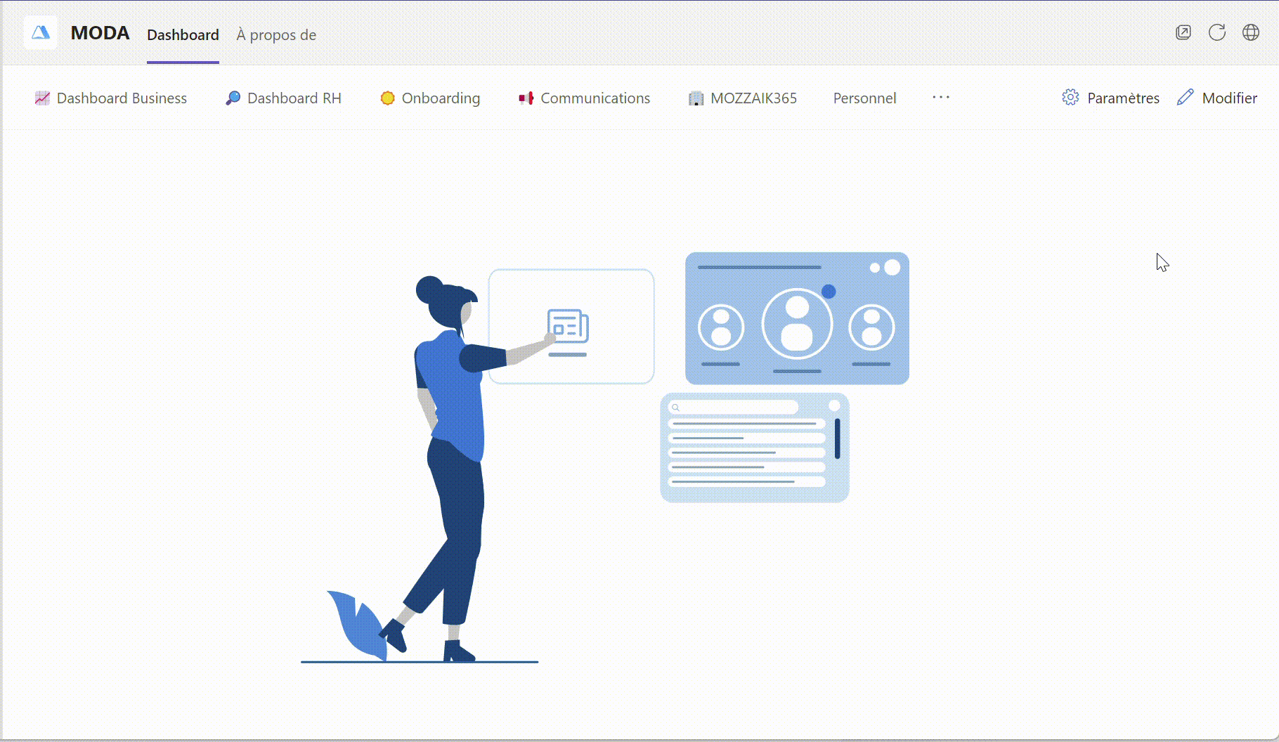Click the MODA app logo icon
This screenshot has width=1279, height=742.
tap(41, 32)
